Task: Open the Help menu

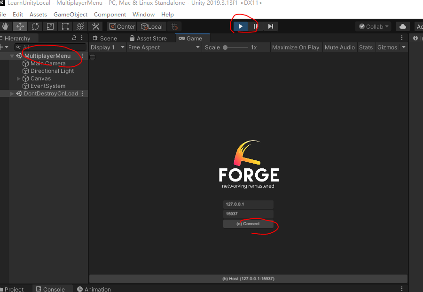Action: coord(167,14)
